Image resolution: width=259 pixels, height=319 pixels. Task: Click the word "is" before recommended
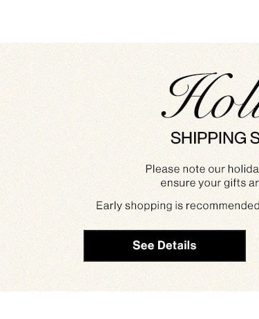179,206
